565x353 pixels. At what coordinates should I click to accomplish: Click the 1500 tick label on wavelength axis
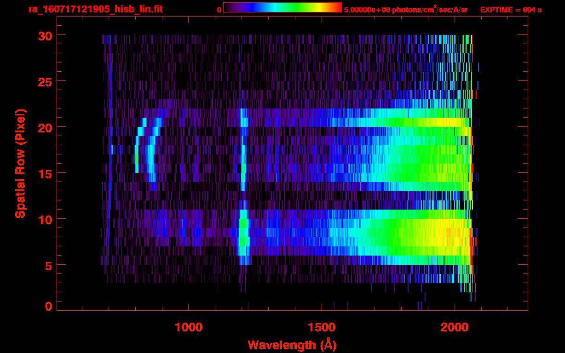pyautogui.click(x=322, y=328)
